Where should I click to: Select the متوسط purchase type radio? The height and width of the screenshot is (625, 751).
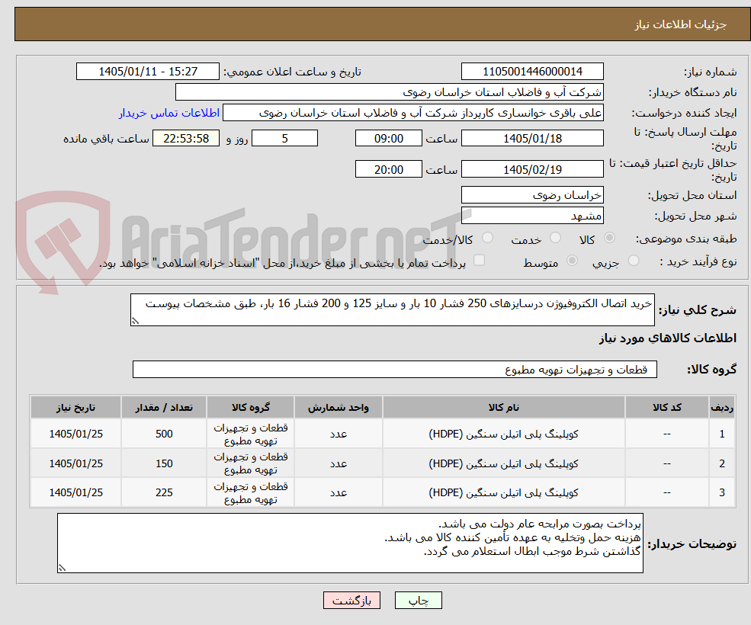tap(572, 261)
